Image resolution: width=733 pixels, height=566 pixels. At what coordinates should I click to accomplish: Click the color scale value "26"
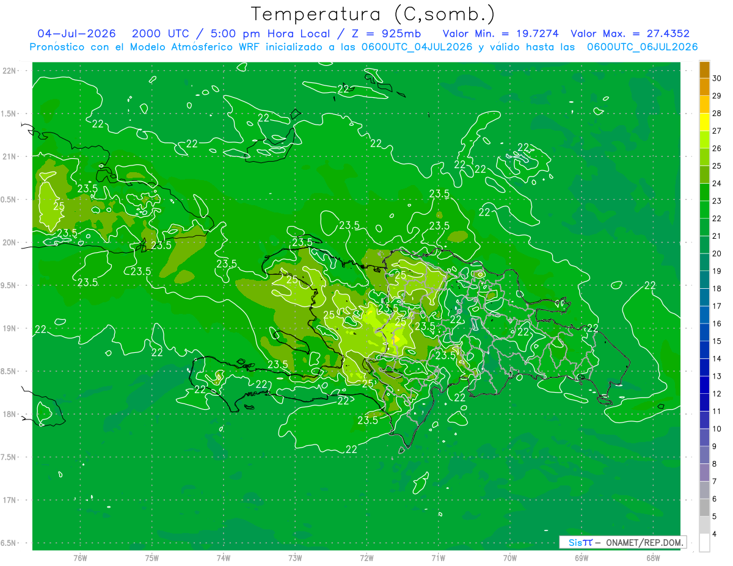[x=717, y=148]
